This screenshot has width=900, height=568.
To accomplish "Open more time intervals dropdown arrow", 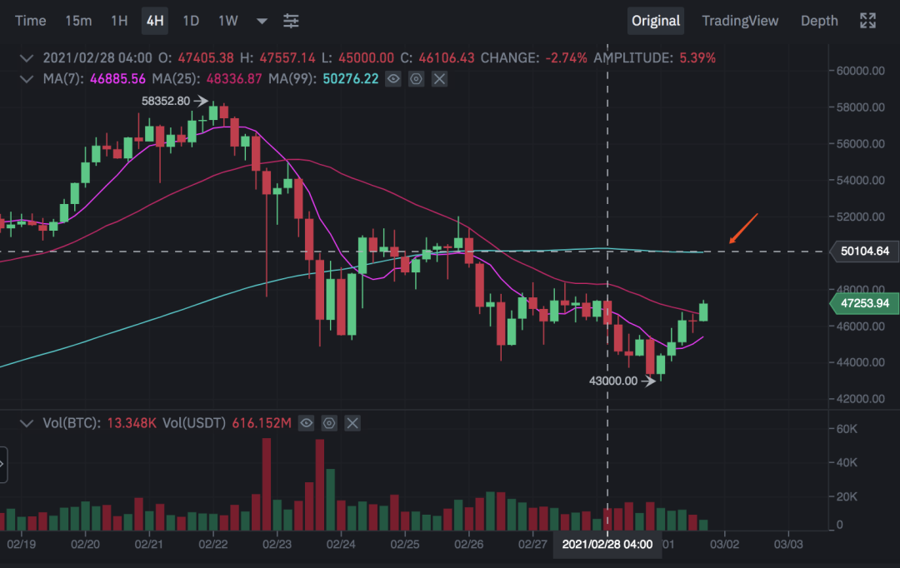I will tap(262, 21).
